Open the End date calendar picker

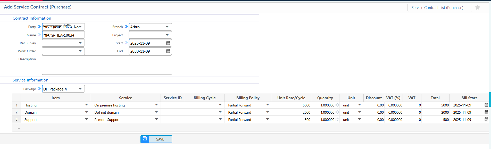(168, 51)
